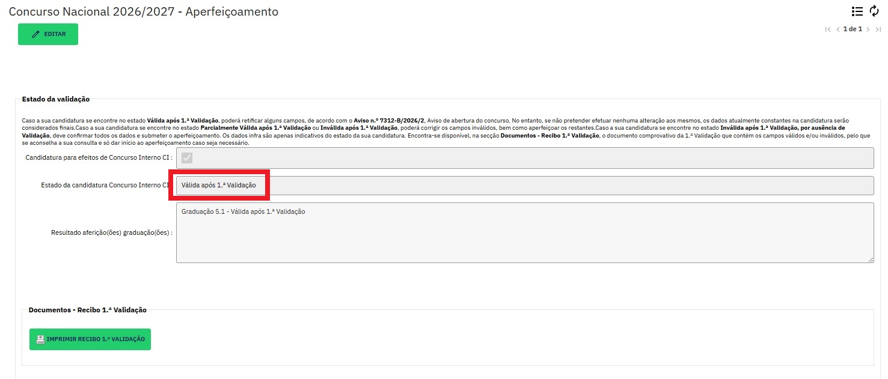Click the text area resize handle corner

coord(871,259)
